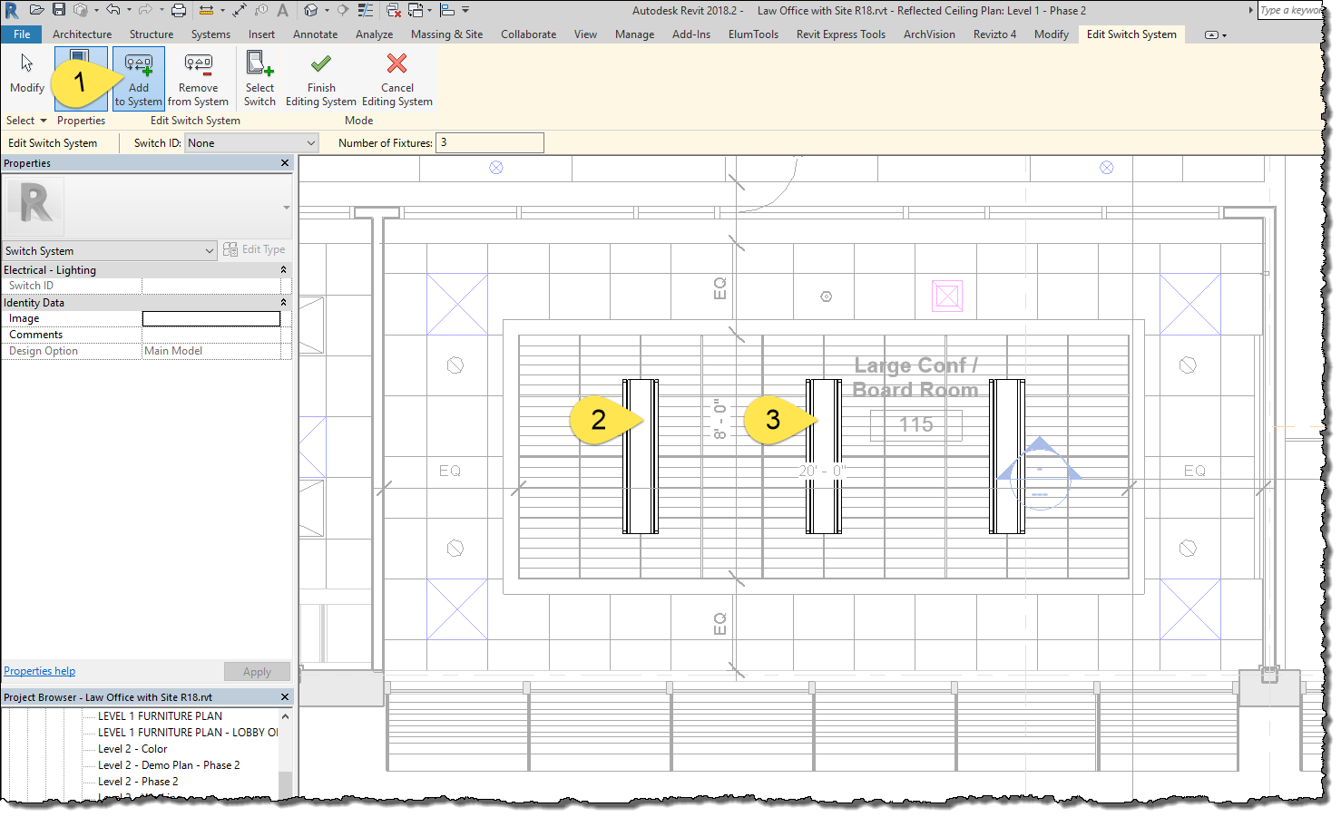
Task: Select Level 2 - Demo Plan - Phase 2
Action: click(169, 765)
